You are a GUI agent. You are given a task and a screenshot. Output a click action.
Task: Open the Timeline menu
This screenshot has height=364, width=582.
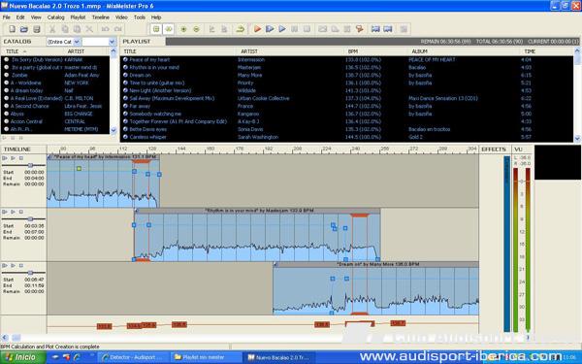click(101, 17)
